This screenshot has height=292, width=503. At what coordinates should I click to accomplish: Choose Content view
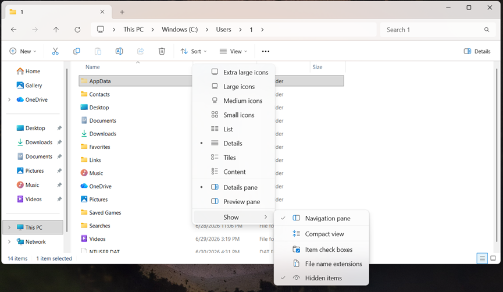pyautogui.click(x=234, y=172)
